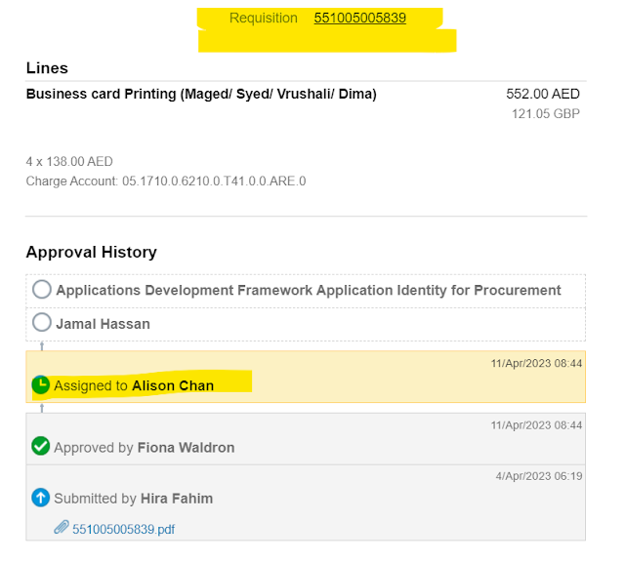Viewport: 625px width, 562px height.
Task: Click circle icon beside Applications Development Framework
Action: tap(42, 290)
